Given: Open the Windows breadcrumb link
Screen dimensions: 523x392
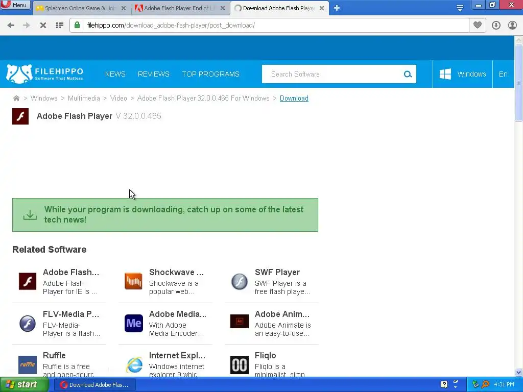Looking at the screenshot, I should click(44, 99).
